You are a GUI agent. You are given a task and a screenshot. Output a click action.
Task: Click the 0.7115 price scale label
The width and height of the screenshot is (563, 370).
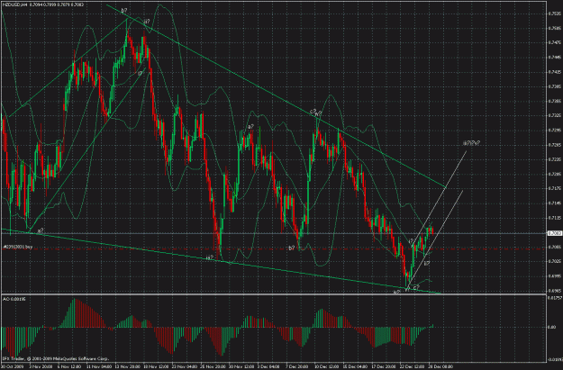tap(554, 218)
